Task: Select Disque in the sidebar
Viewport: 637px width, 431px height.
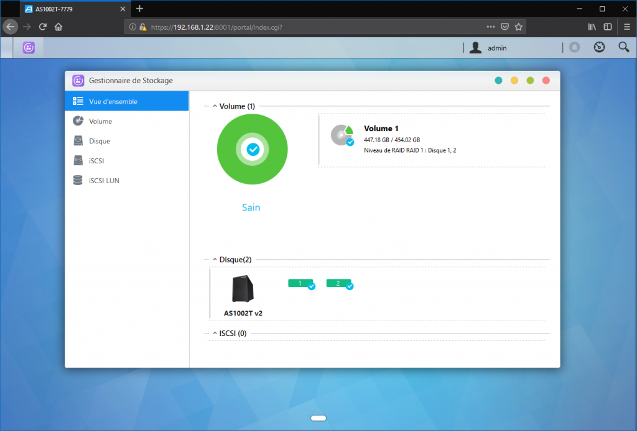Action: click(x=100, y=140)
